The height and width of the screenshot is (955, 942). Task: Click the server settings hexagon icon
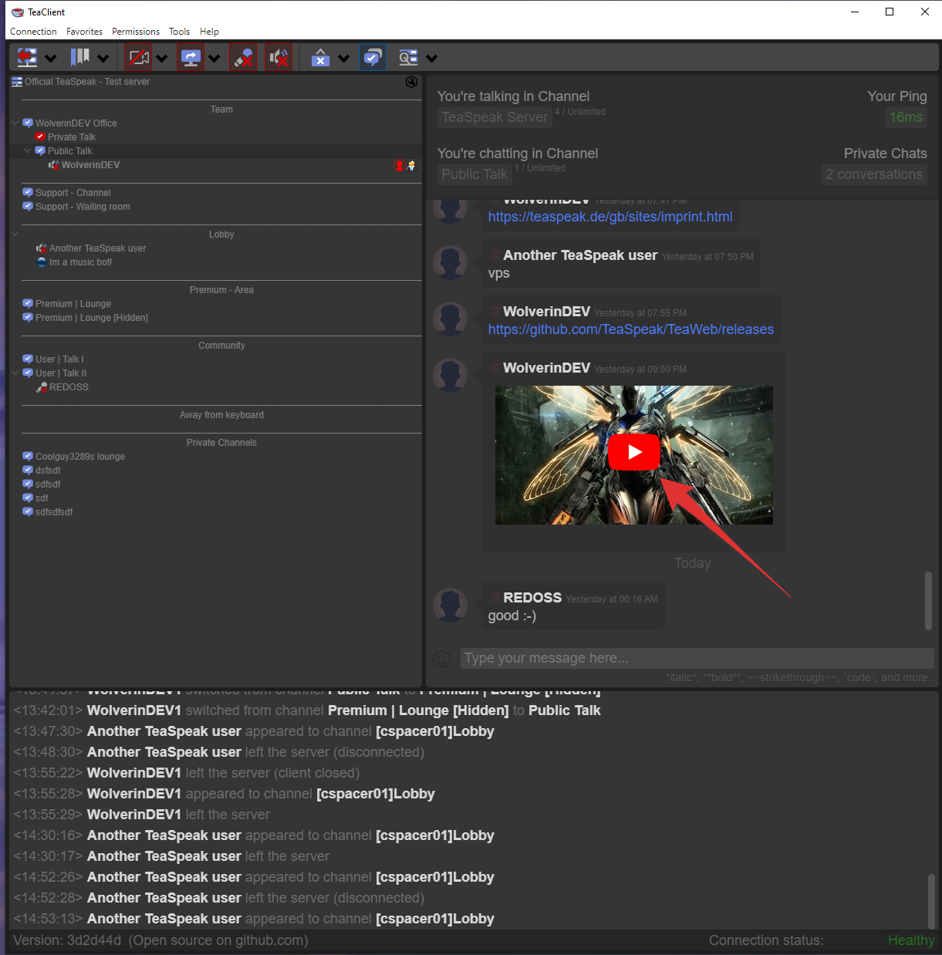pos(411,82)
